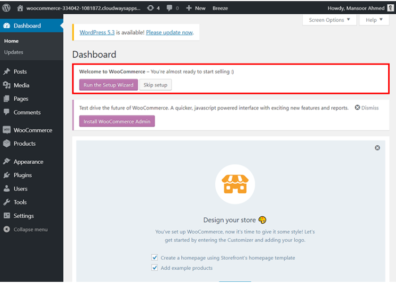Click the WooCommerce woo icon
This screenshot has width=396, height=284.
tap(7, 130)
